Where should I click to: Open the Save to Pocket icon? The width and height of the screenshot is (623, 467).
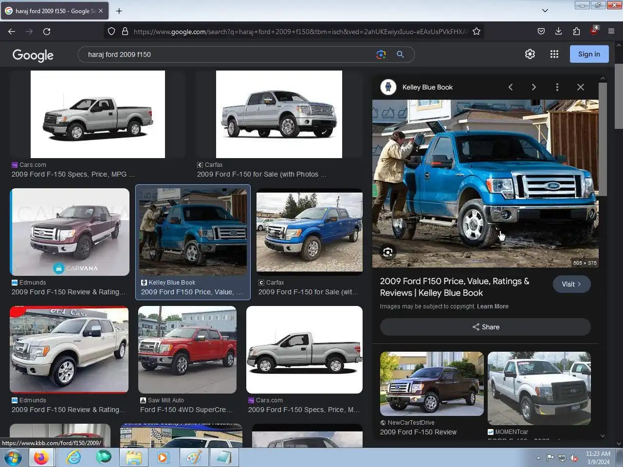coord(541,31)
